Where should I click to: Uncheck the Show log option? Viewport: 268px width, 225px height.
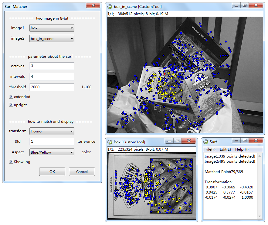[11, 162]
